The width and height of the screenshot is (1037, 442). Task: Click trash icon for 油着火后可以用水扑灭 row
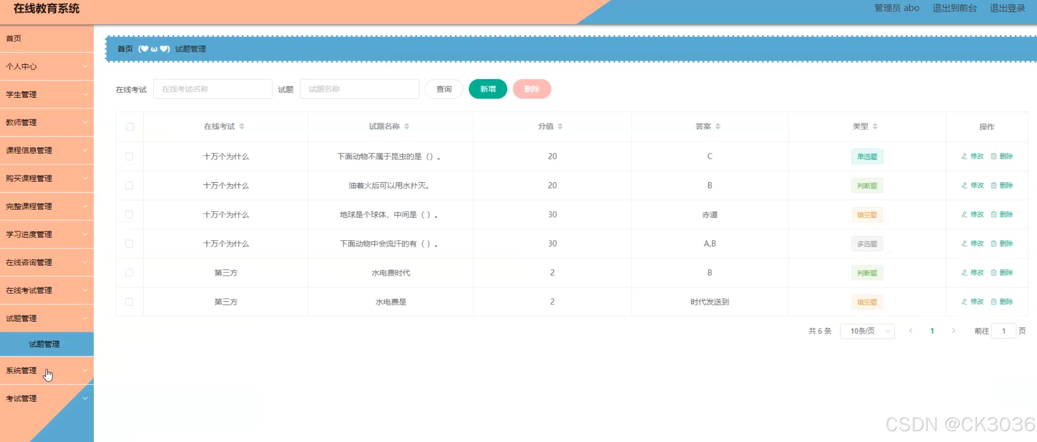pos(993,186)
